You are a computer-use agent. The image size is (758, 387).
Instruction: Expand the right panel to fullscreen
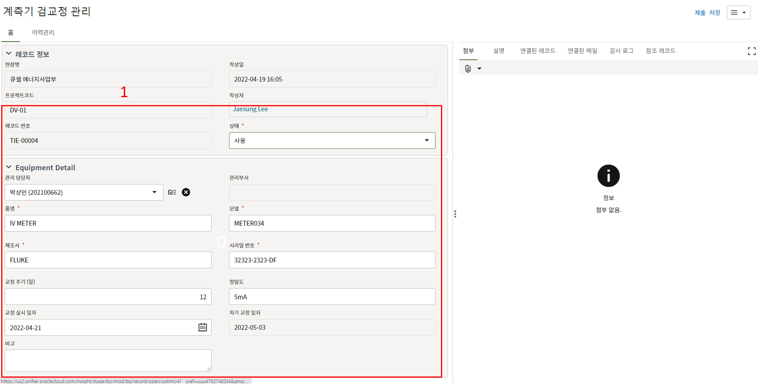coord(751,51)
